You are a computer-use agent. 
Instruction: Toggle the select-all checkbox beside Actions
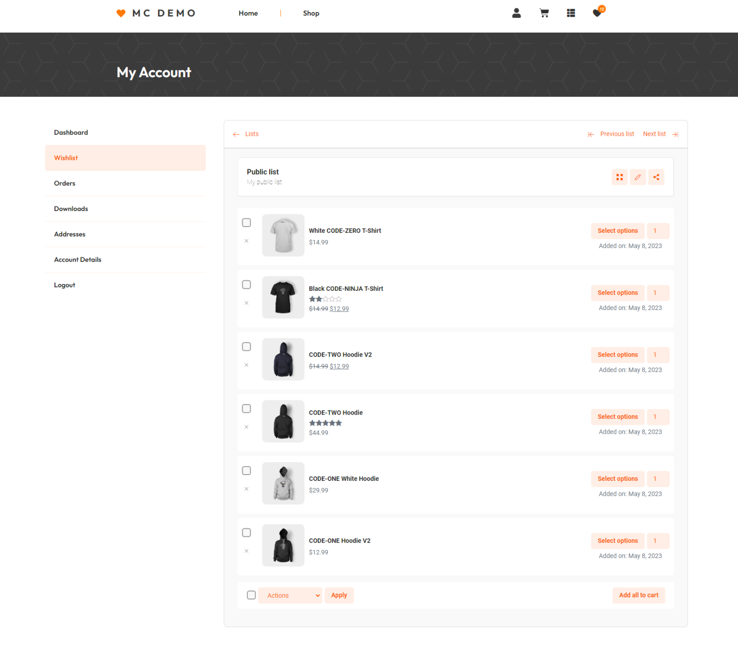point(251,595)
